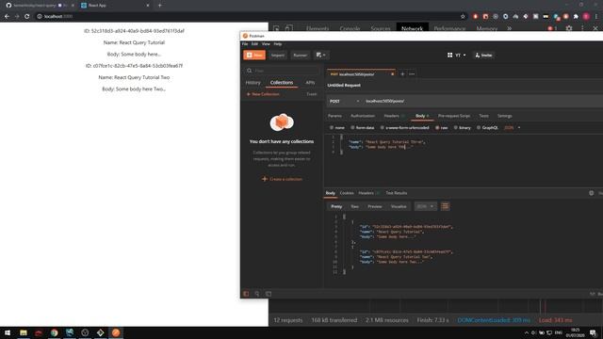The height and width of the screenshot is (339, 603).
Task: Open Find and Replace icon in Postman footer
Action: tap(257, 294)
